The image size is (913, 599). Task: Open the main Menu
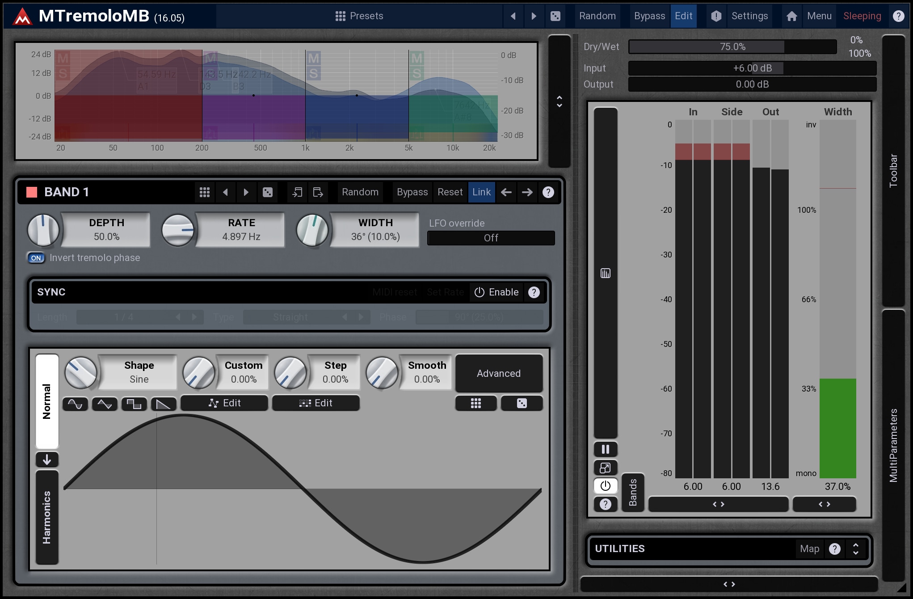[x=819, y=16]
